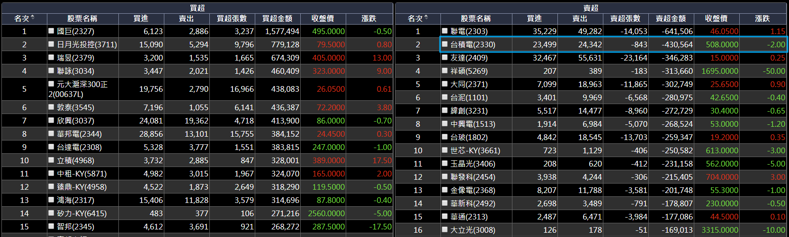Click 股票名稱 header in 買超 table
The width and height of the screenshot is (789, 237).
[x=82, y=18]
